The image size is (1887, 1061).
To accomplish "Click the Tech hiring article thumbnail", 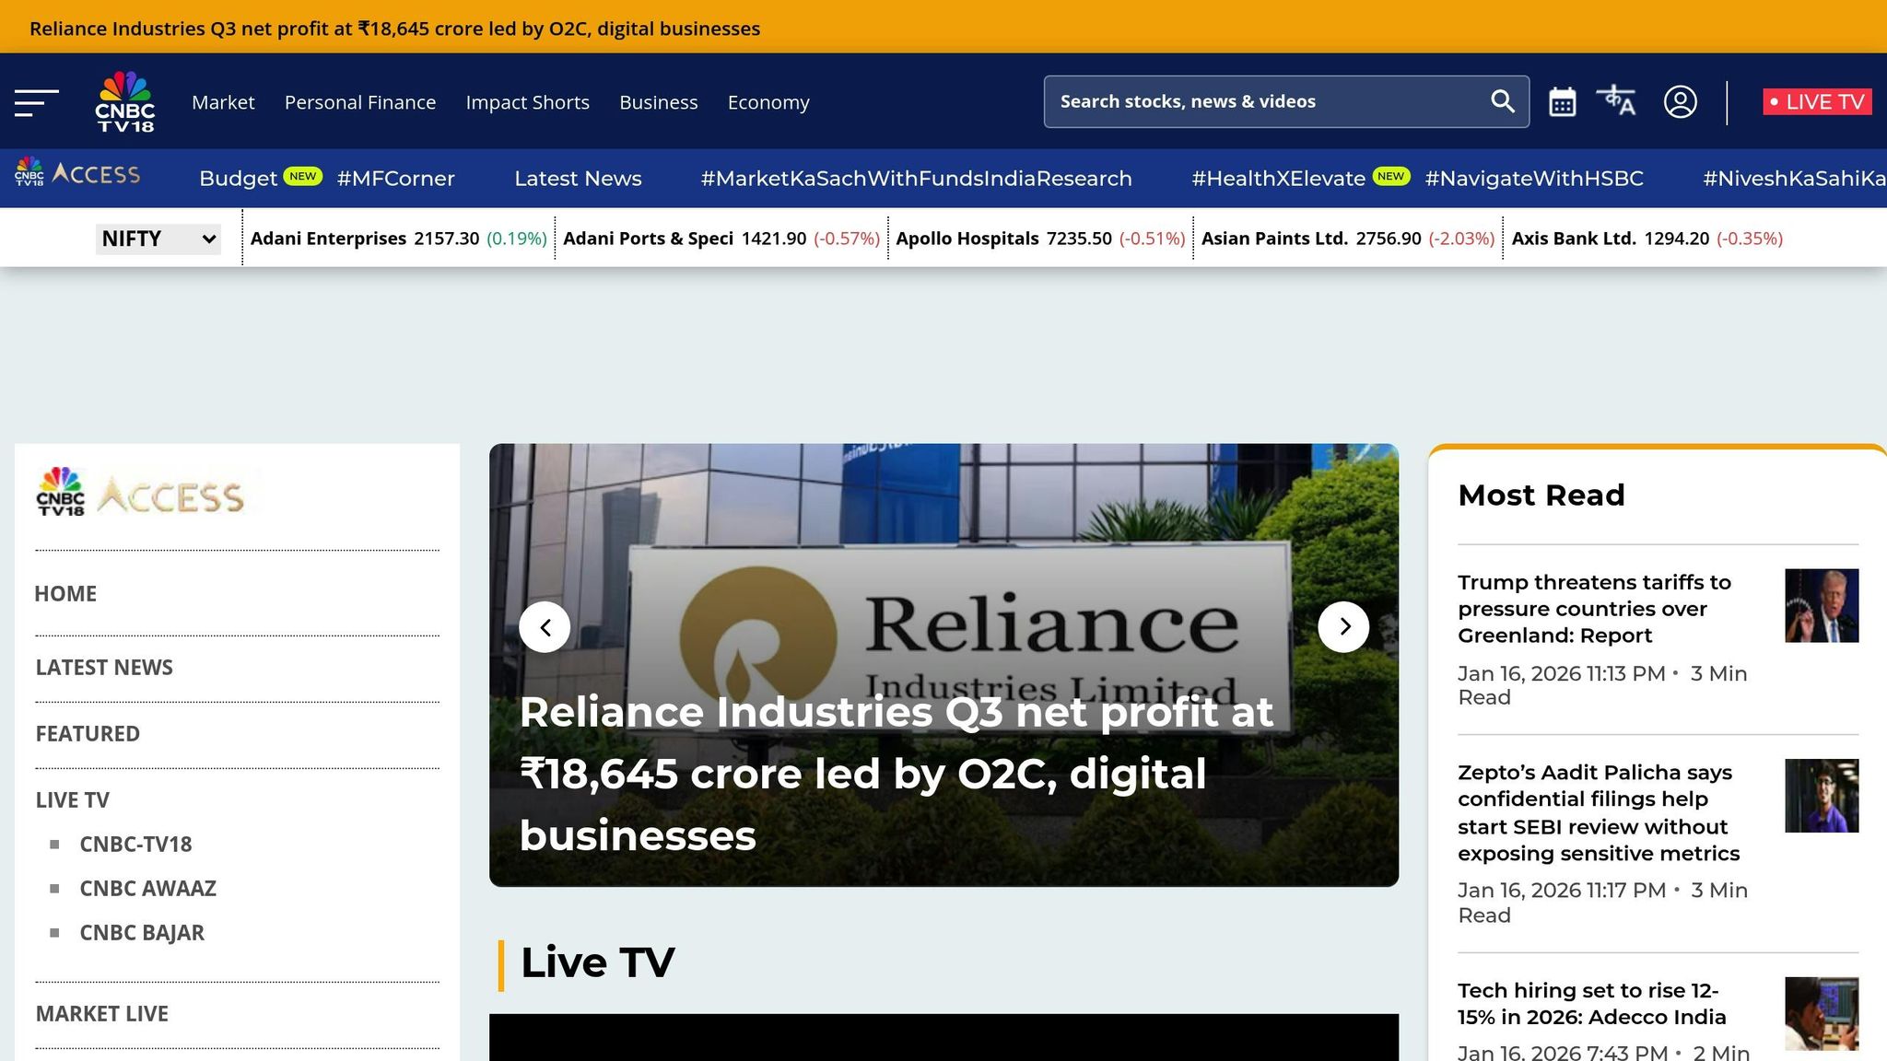I will (x=1822, y=1014).
